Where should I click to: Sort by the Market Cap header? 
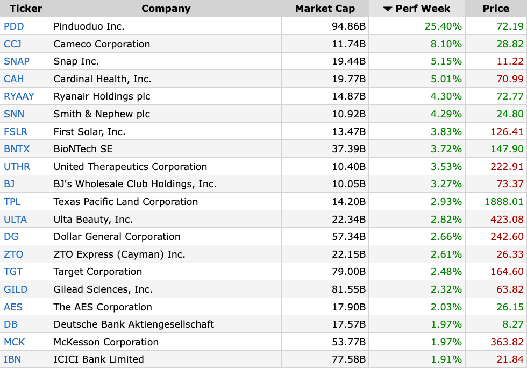tap(325, 9)
